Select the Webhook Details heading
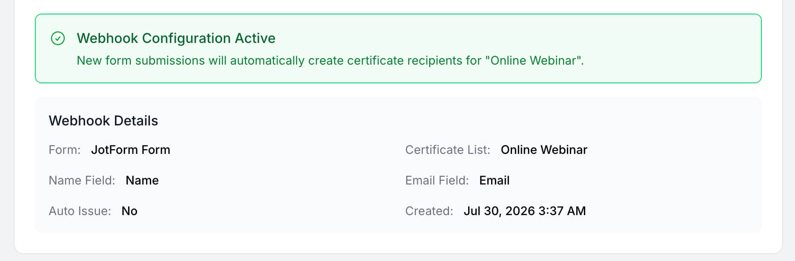 click(x=103, y=121)
